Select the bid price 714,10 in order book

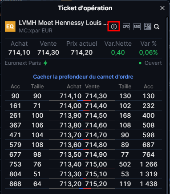71,96
